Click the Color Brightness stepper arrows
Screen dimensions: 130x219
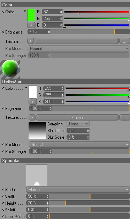(x=49, y=32)
